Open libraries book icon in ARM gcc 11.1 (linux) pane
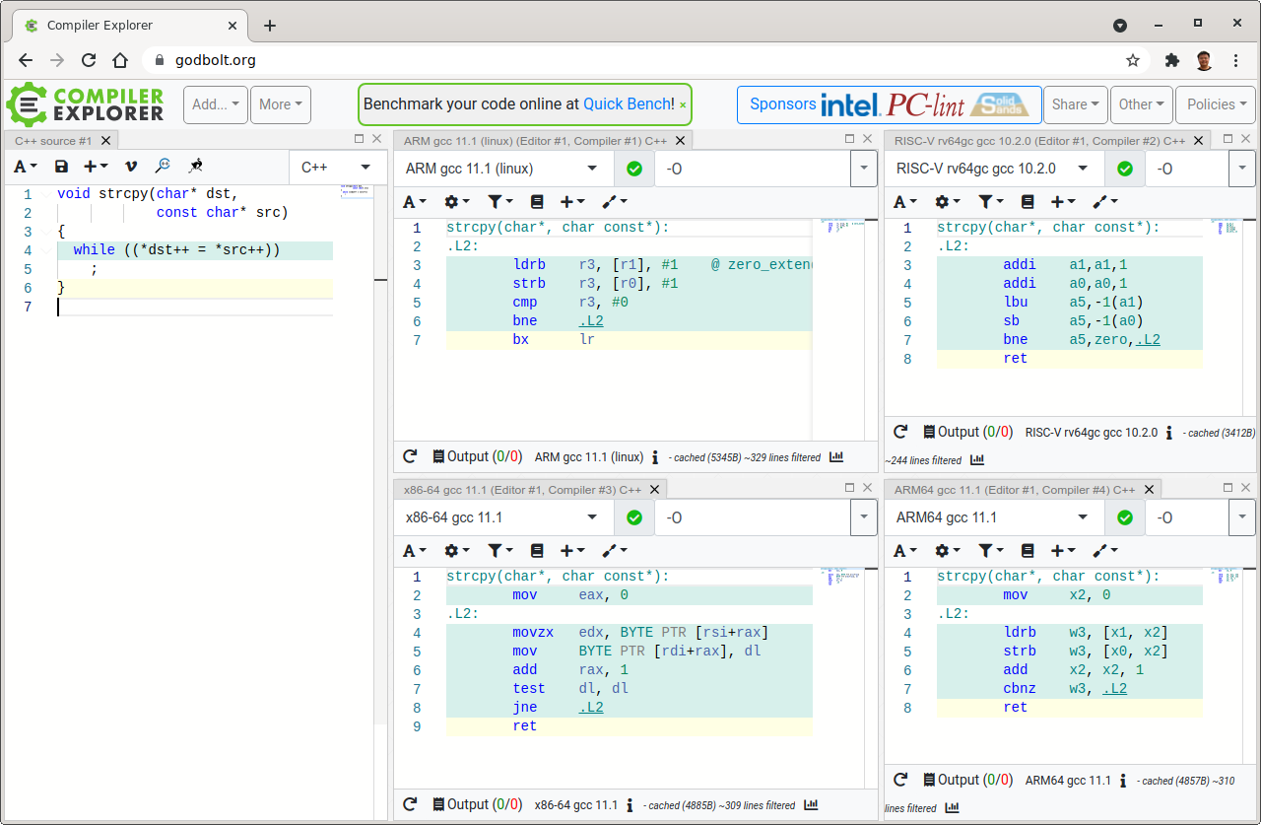The height and width of the screenshot is (825, 1261). [x=537, y=202]
